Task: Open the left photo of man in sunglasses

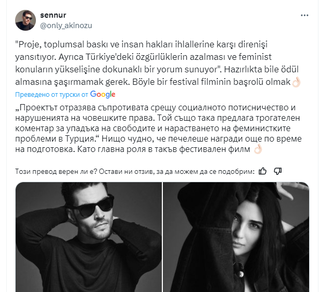Action: (88, 237)
